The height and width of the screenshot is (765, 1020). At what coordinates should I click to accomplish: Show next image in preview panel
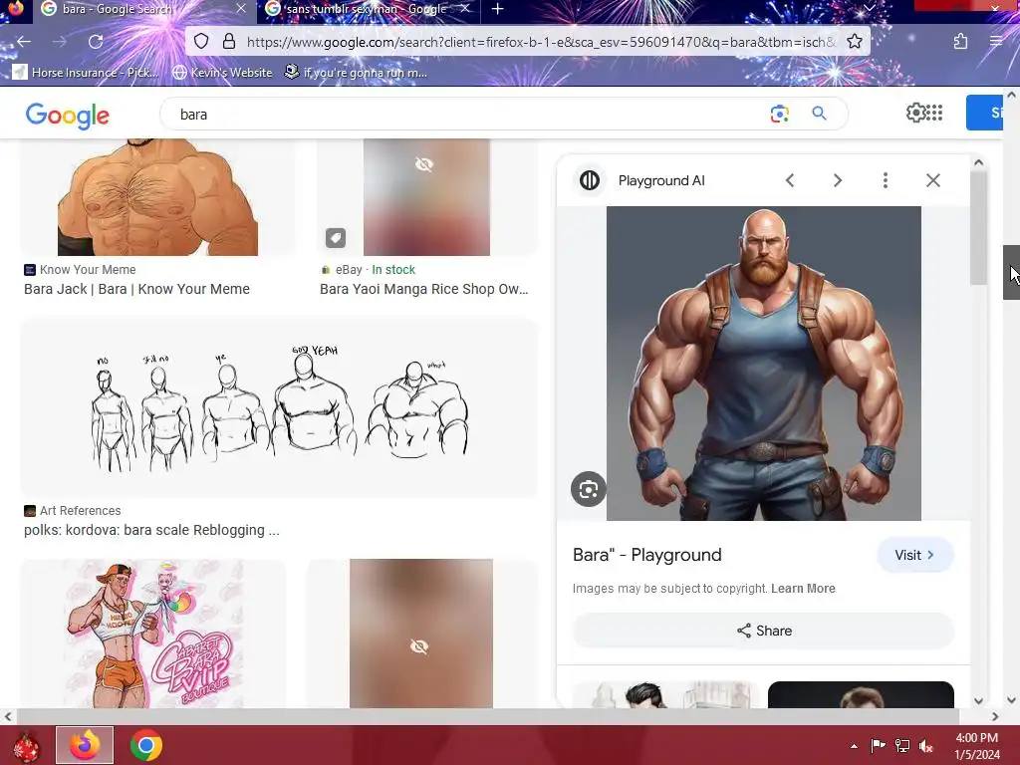[x=838, y=180]
